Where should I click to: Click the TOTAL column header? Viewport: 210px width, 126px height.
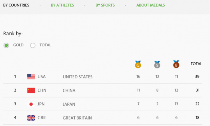pos(196,64)
